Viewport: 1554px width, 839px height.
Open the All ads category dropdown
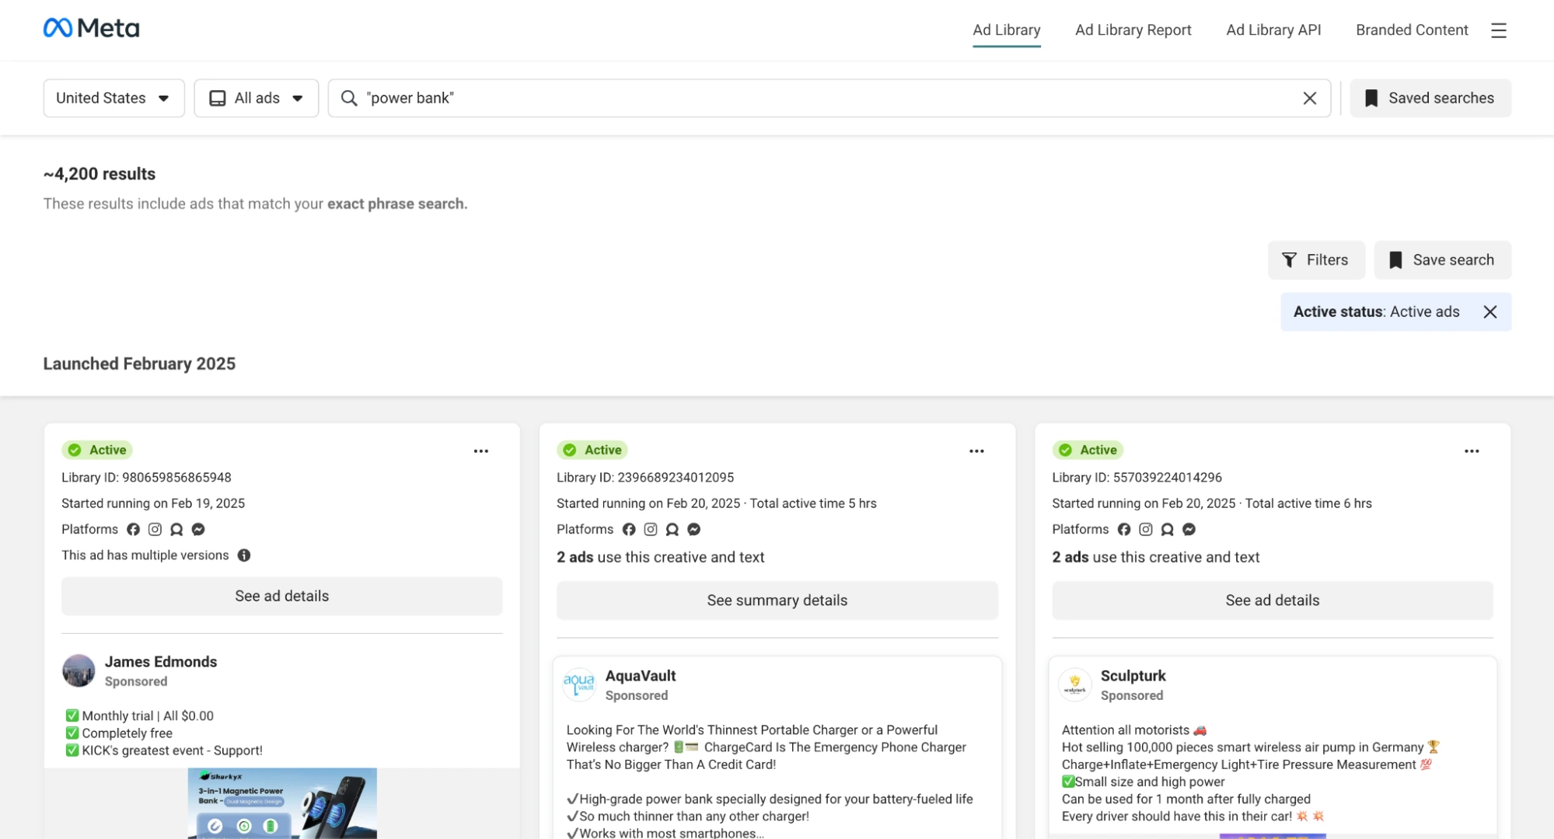257,98
